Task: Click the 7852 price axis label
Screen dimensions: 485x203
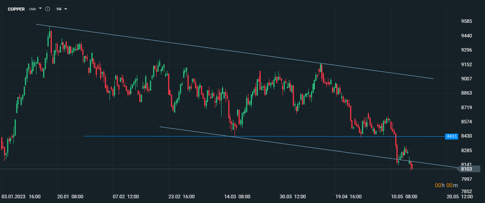Action: coord(467,191)
